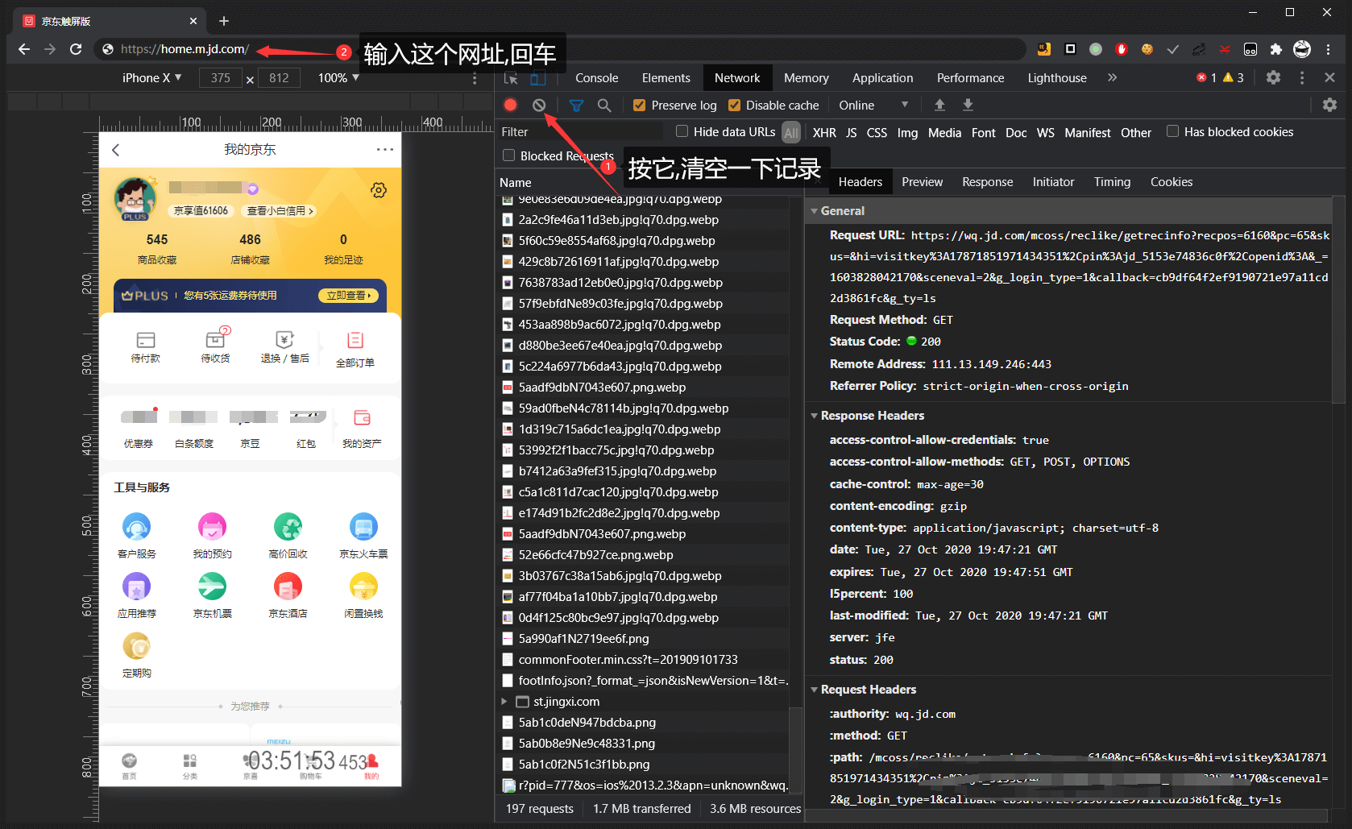Enable Blocked Requests checkbox
Screen dimensions: 1352x829
509,155
